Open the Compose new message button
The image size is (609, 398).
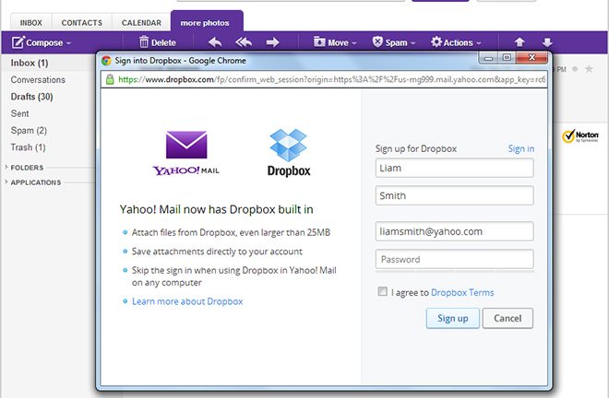[37, 42]
